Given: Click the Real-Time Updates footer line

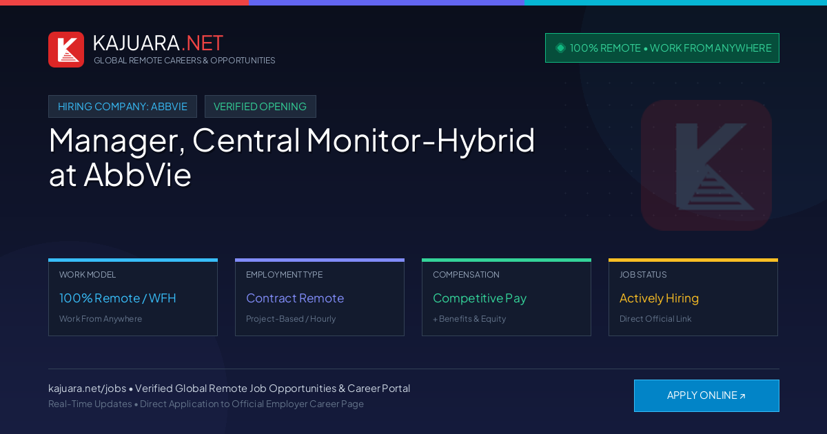Looking at the screenshot, I should pos(206,404).
